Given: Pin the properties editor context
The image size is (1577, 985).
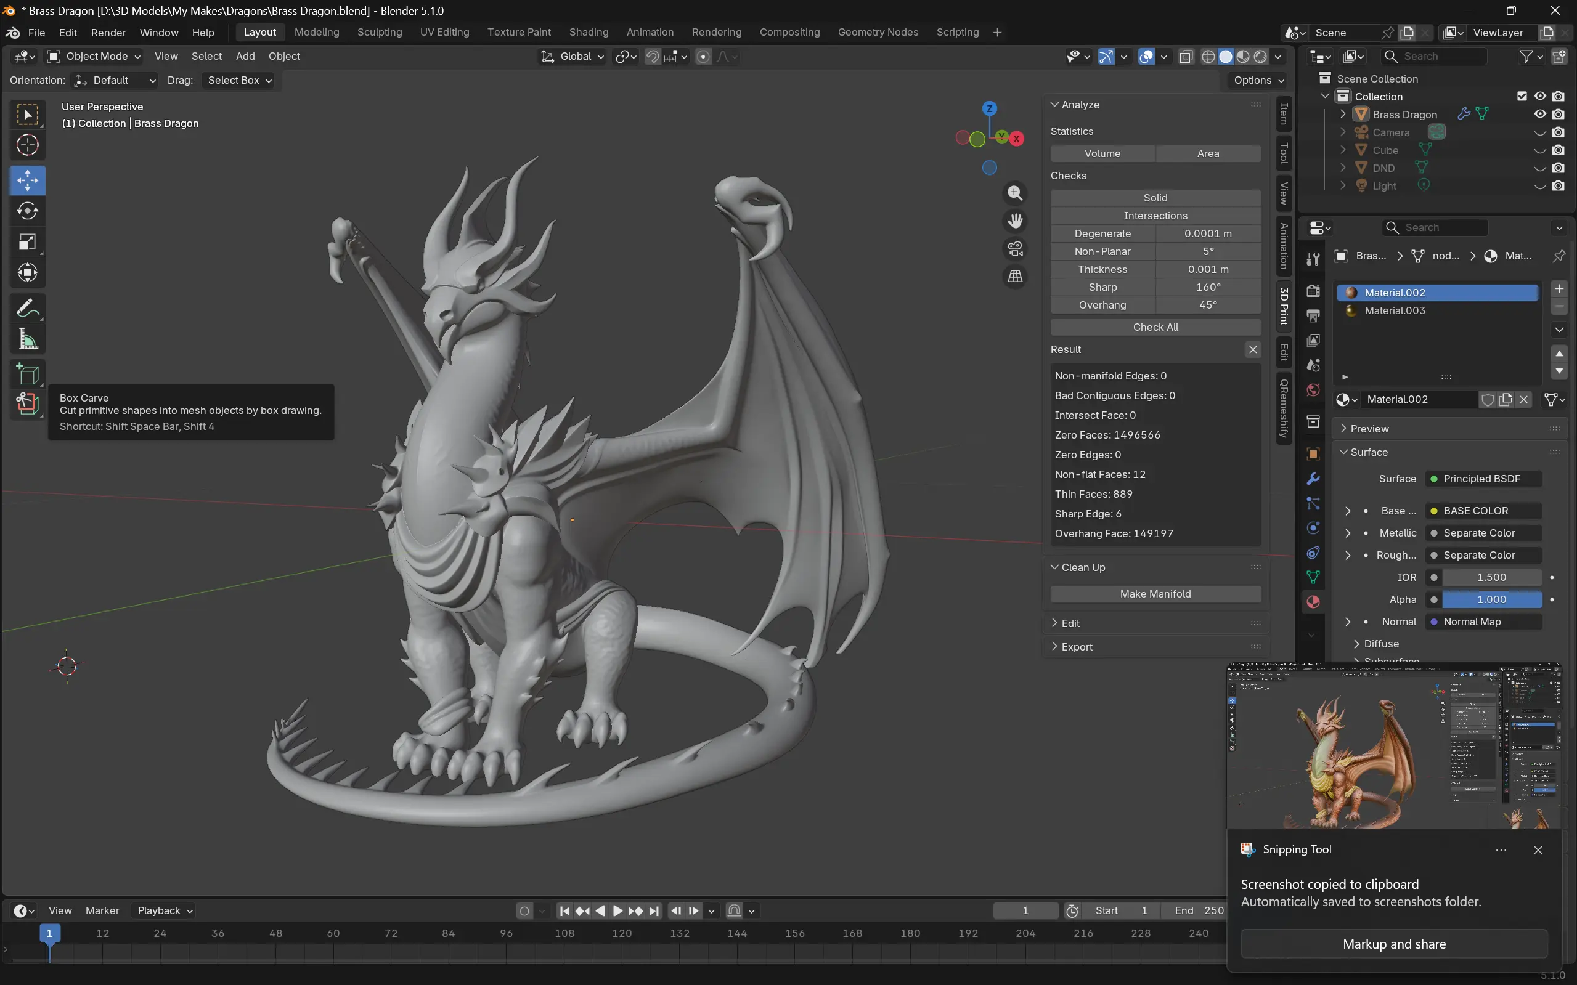Looking at the screenshot, I should pos(1559,256).
